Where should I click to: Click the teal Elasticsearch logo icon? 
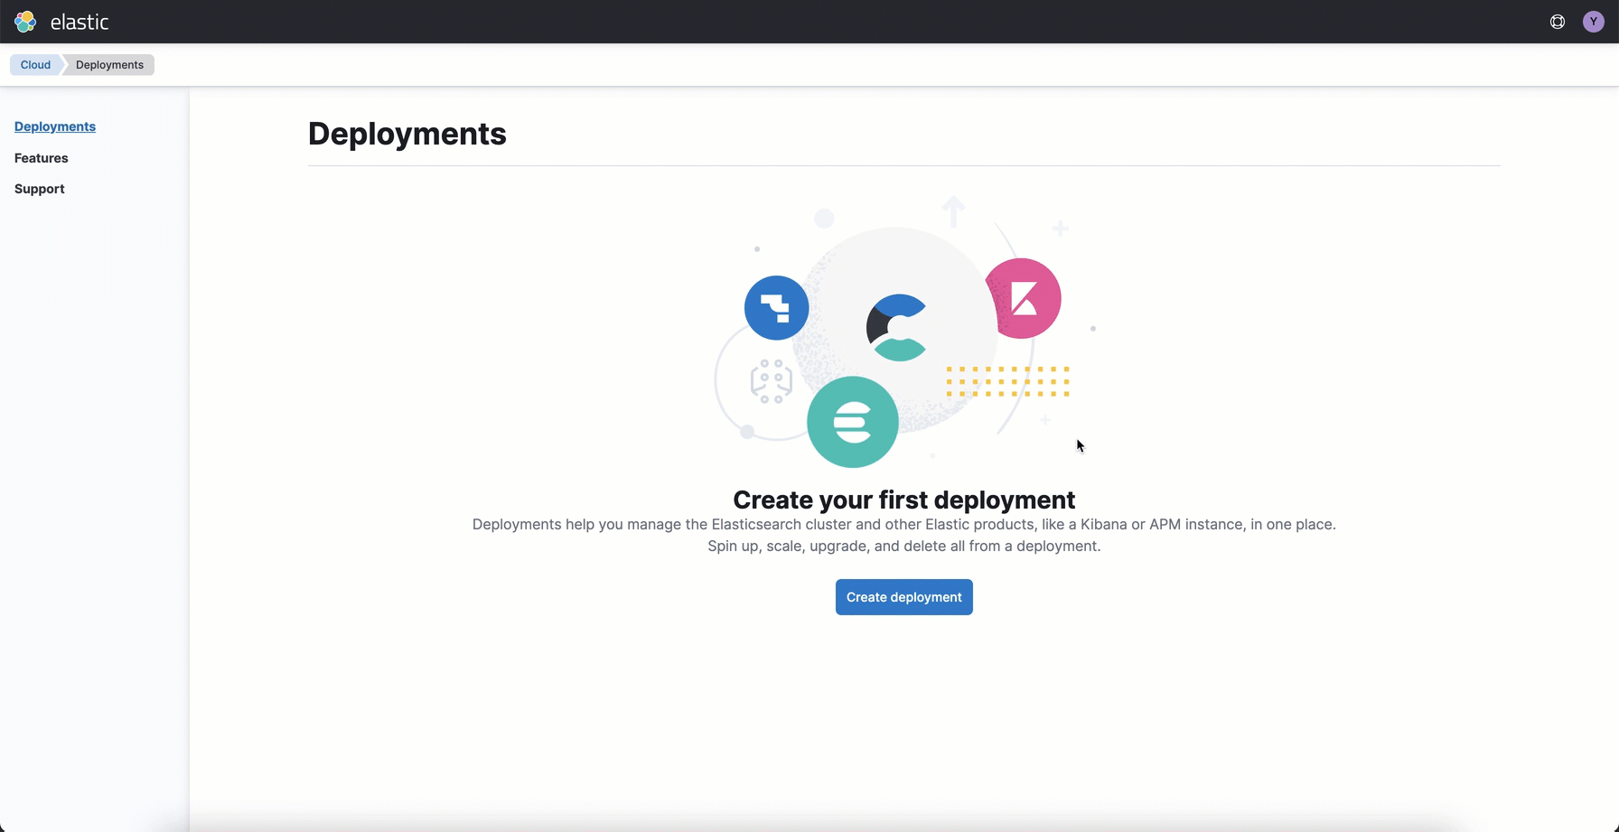click(853, 422)
